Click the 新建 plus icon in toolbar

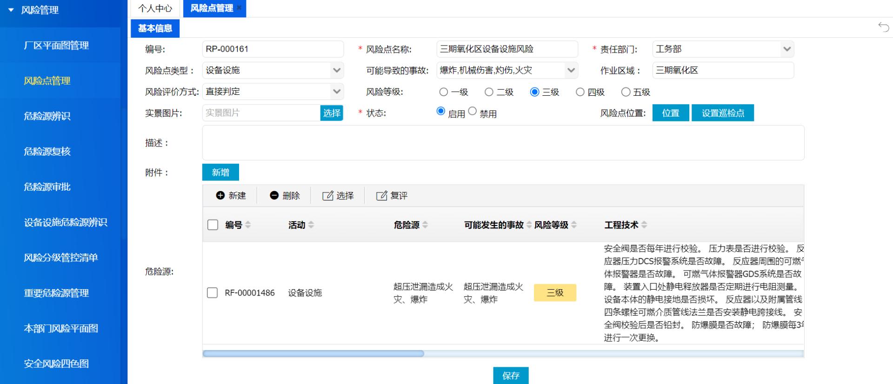tap(220, 196)
